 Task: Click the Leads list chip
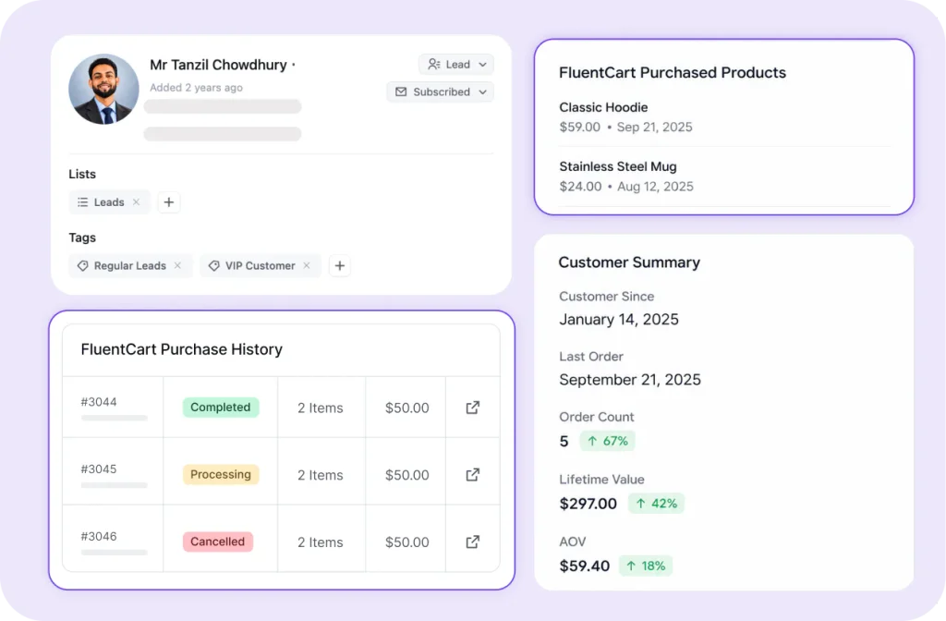tap(109, 202)
